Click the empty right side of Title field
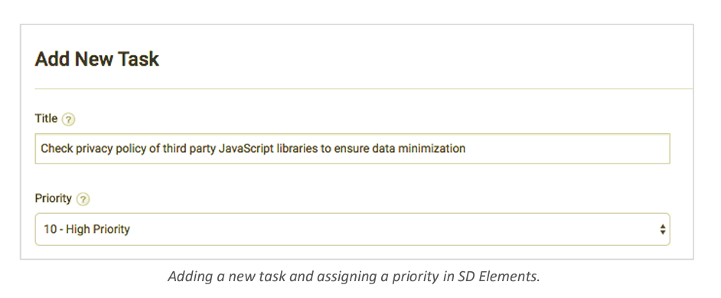This screenshot has width=721, height=298. (x=568, y=149)
